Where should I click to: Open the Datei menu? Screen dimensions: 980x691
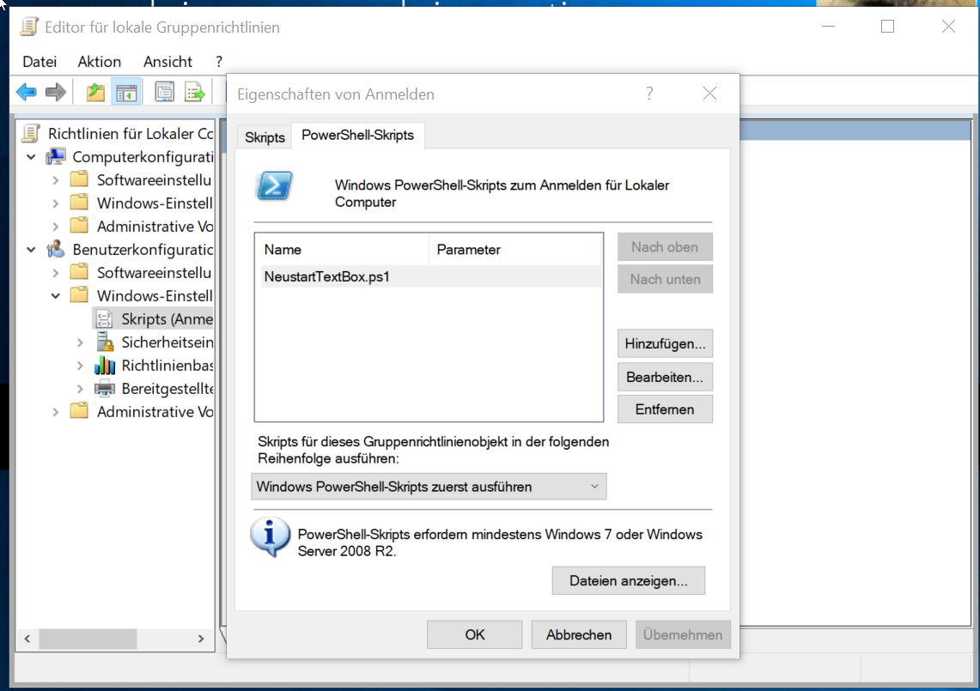click(x=40, y=61)
